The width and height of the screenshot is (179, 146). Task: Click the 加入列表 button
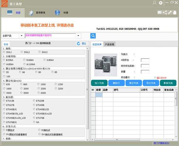(99, 83)
